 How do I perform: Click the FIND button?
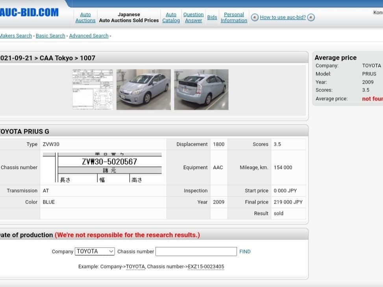245,252
